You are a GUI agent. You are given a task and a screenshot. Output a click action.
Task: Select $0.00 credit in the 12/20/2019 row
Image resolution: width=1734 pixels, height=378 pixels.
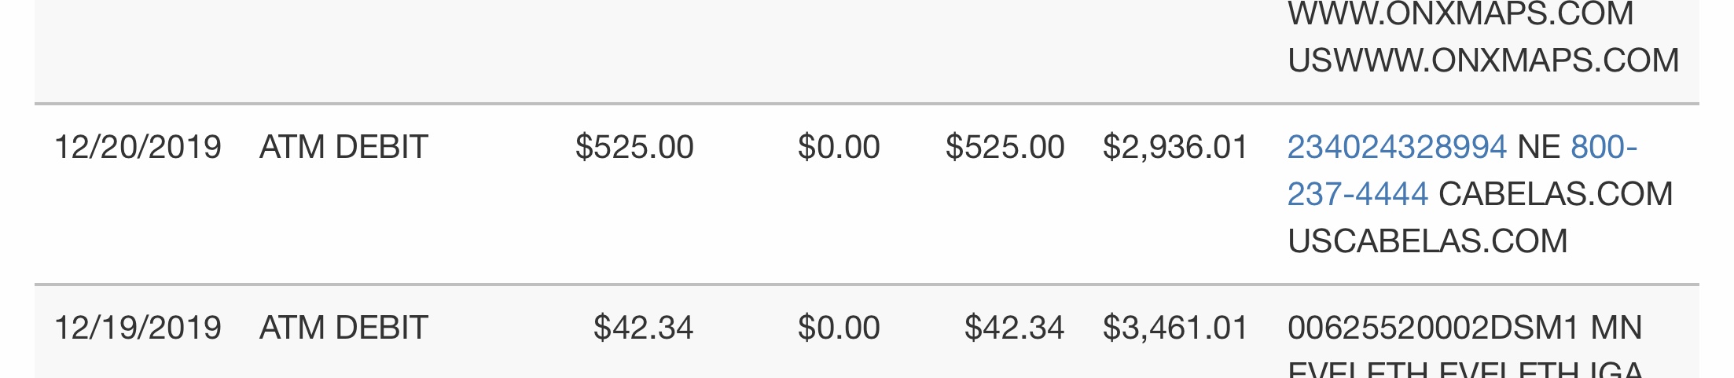click(839, 147)
